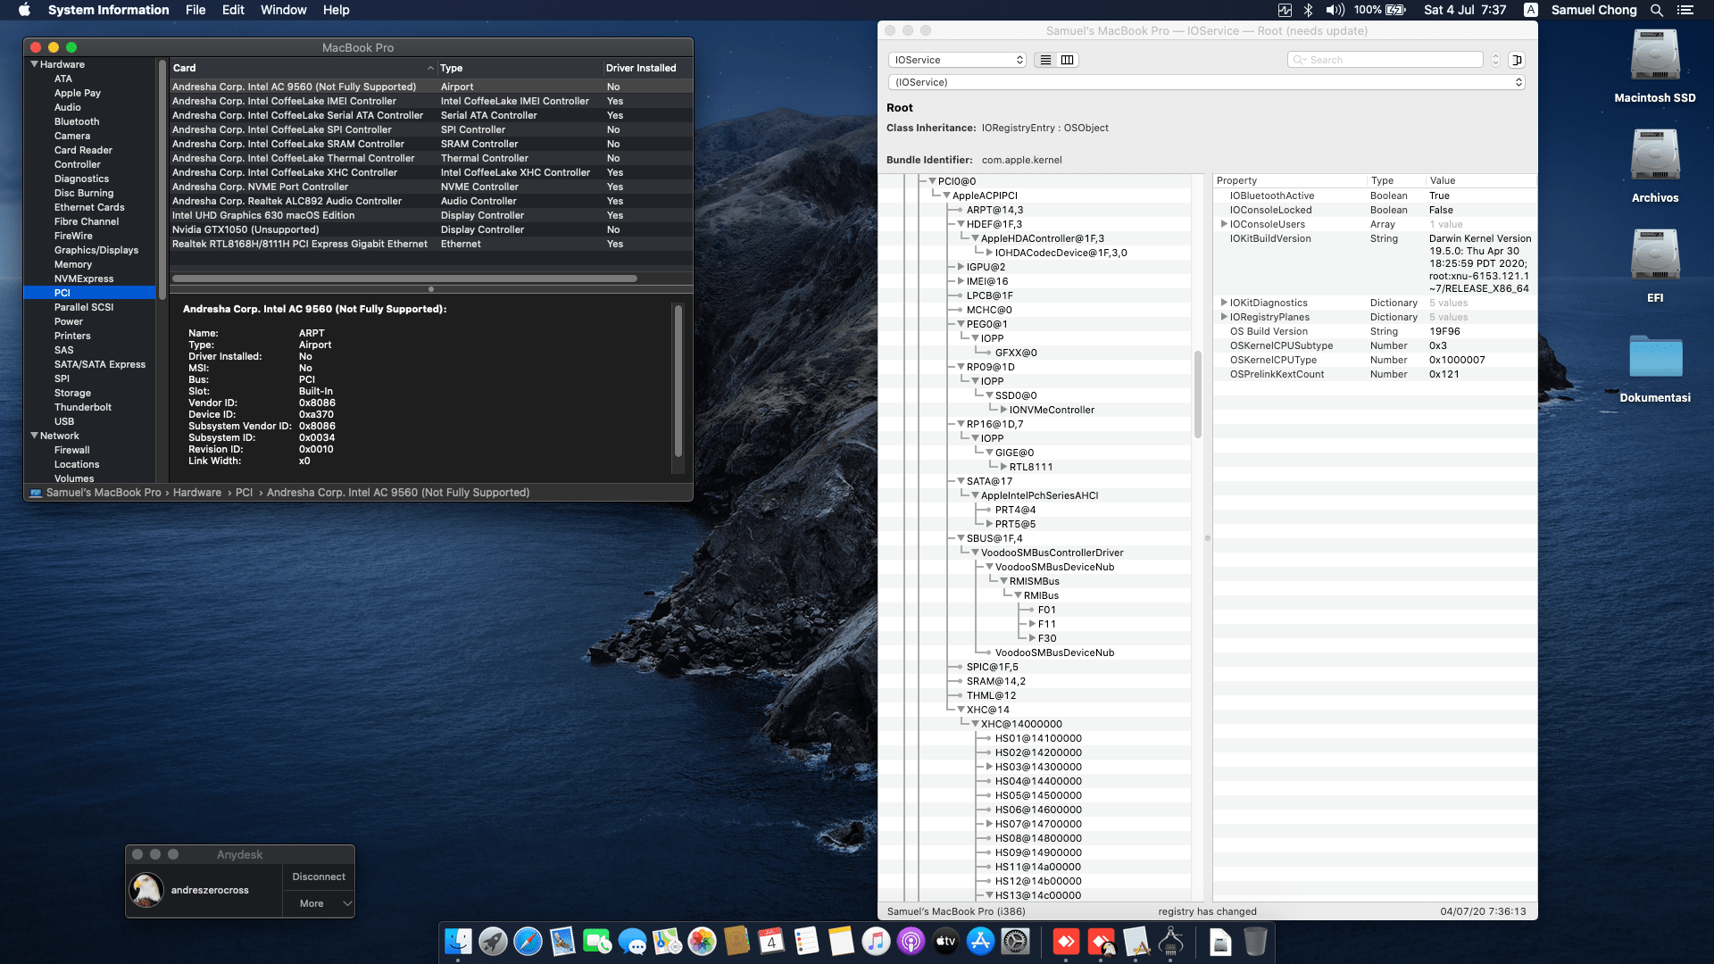Open the AnyDesk More dropdown
The image size is (1714, 964).
tap(319, 903)
